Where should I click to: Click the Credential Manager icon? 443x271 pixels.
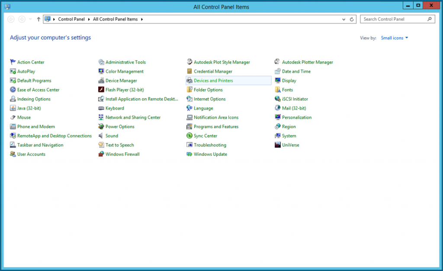click(x=189, y=71)
